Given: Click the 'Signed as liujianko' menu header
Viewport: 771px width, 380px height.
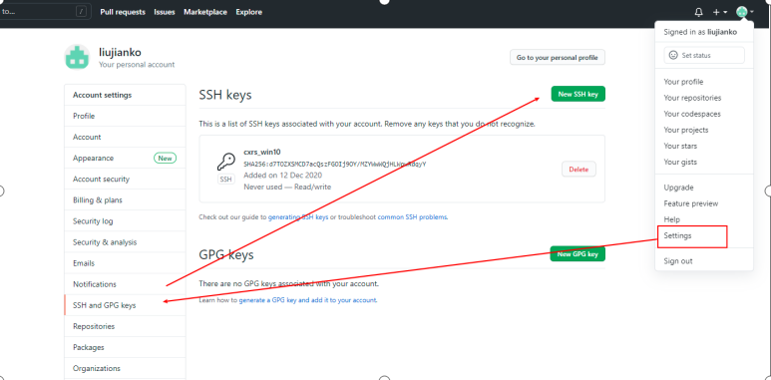Looking at the screenshot, I should point(700,32).
